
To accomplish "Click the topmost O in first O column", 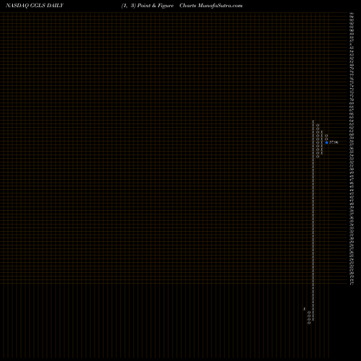I will 318,125.
